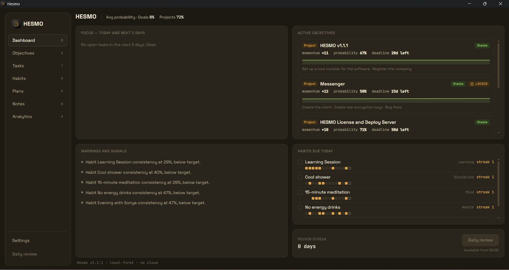Click the 15-minute meditation consistency warning
509x270 pixels.
147,182
